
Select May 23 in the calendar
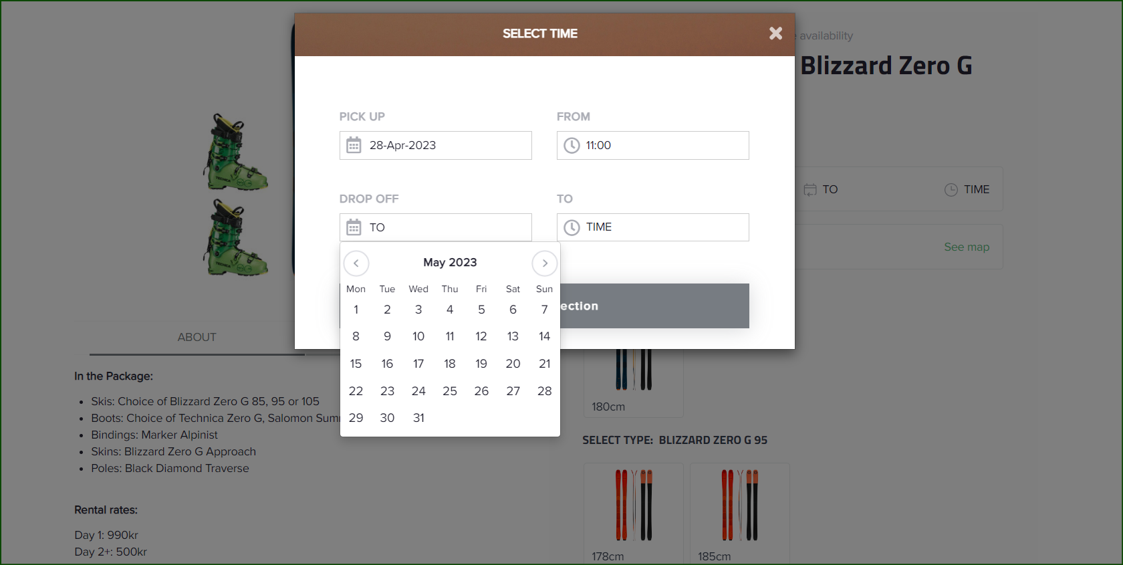click(387, 391)
